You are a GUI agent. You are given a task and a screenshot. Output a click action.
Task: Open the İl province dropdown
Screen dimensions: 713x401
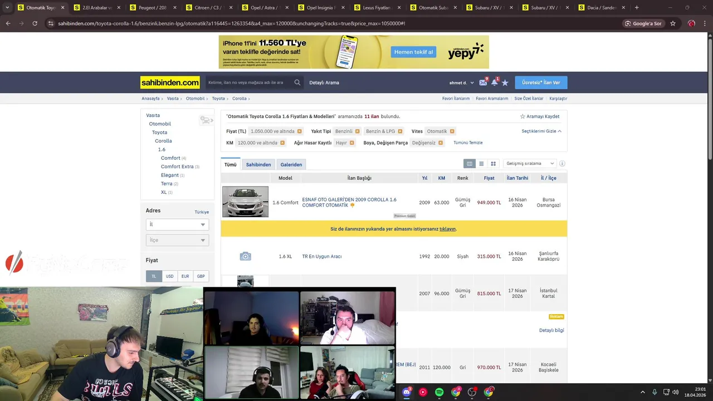point(177,224)
